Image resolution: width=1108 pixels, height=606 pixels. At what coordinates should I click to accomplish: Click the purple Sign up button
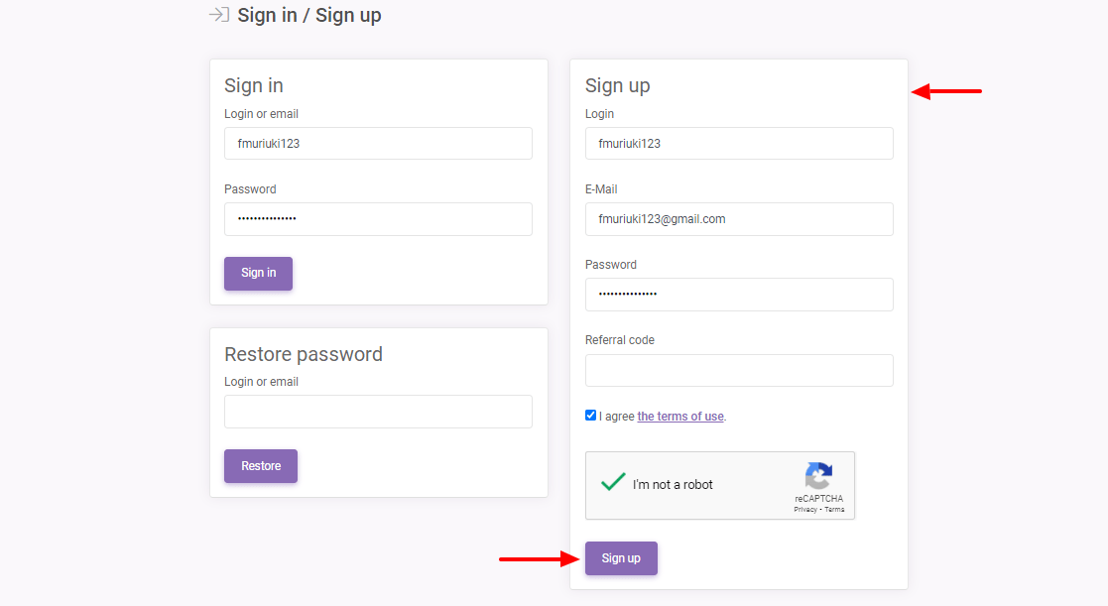click(x=621, y=558)
